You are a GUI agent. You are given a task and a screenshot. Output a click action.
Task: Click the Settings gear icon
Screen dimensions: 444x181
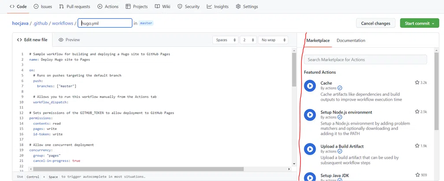[238, 6]
